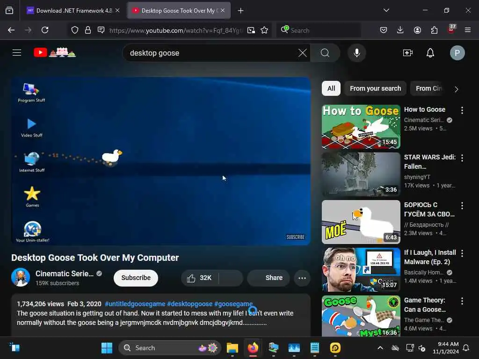Open options menu for How to Goose
Image resolution: width=479 pixels, height=359 pixels.
462,110
